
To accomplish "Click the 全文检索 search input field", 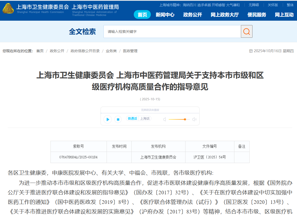I will click(x=171, y=31).
